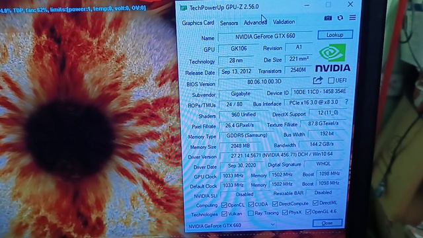
Task: Toggle the OpenCL checkbox
Action: click(x=224, y=205)
